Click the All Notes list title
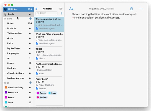The image size is (151, 111). (48, 9)
